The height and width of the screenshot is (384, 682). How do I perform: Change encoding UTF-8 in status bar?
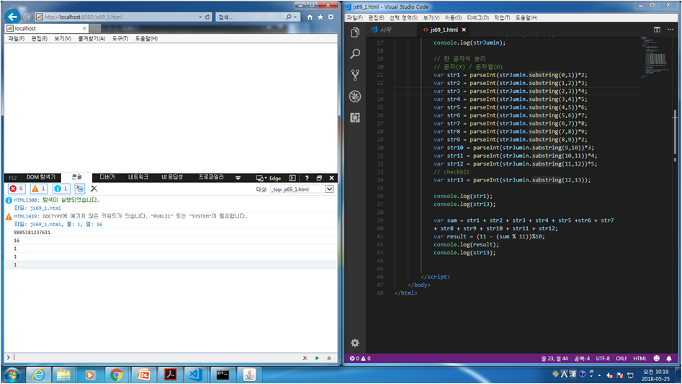(x=603, y=358)
